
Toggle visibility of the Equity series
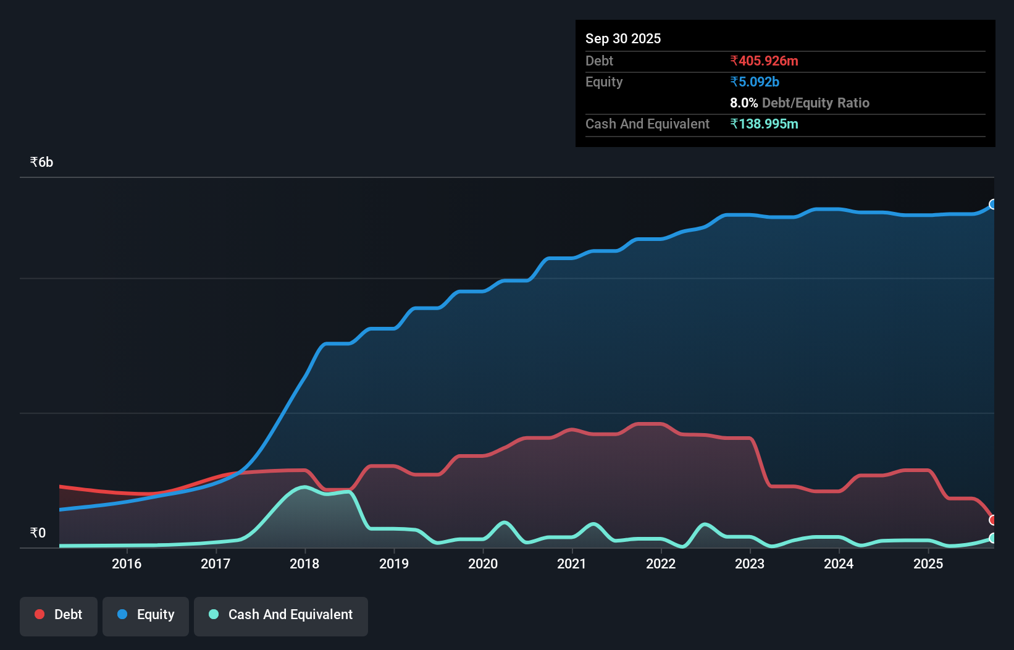145,615
